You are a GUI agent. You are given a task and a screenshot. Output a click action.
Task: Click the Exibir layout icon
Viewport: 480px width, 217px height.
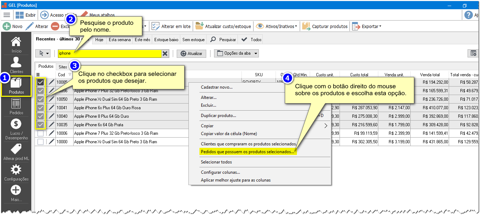pos(20,15)
